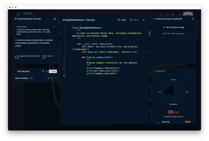Expand the Basic Testing record chevron
The height and width of the screenshot is (141, 209).
pos(55,78)
